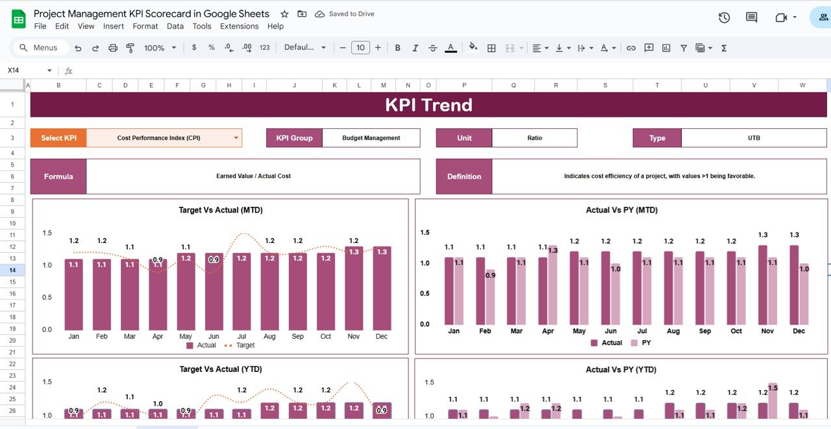Viewport: 831px width, 429px height.
Task: Select the Paint format tool
Action: pyautogui.click(x=130, y=47)
